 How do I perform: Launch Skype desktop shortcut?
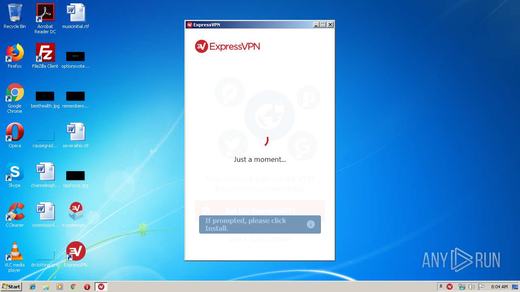click(x=15, y=175)
